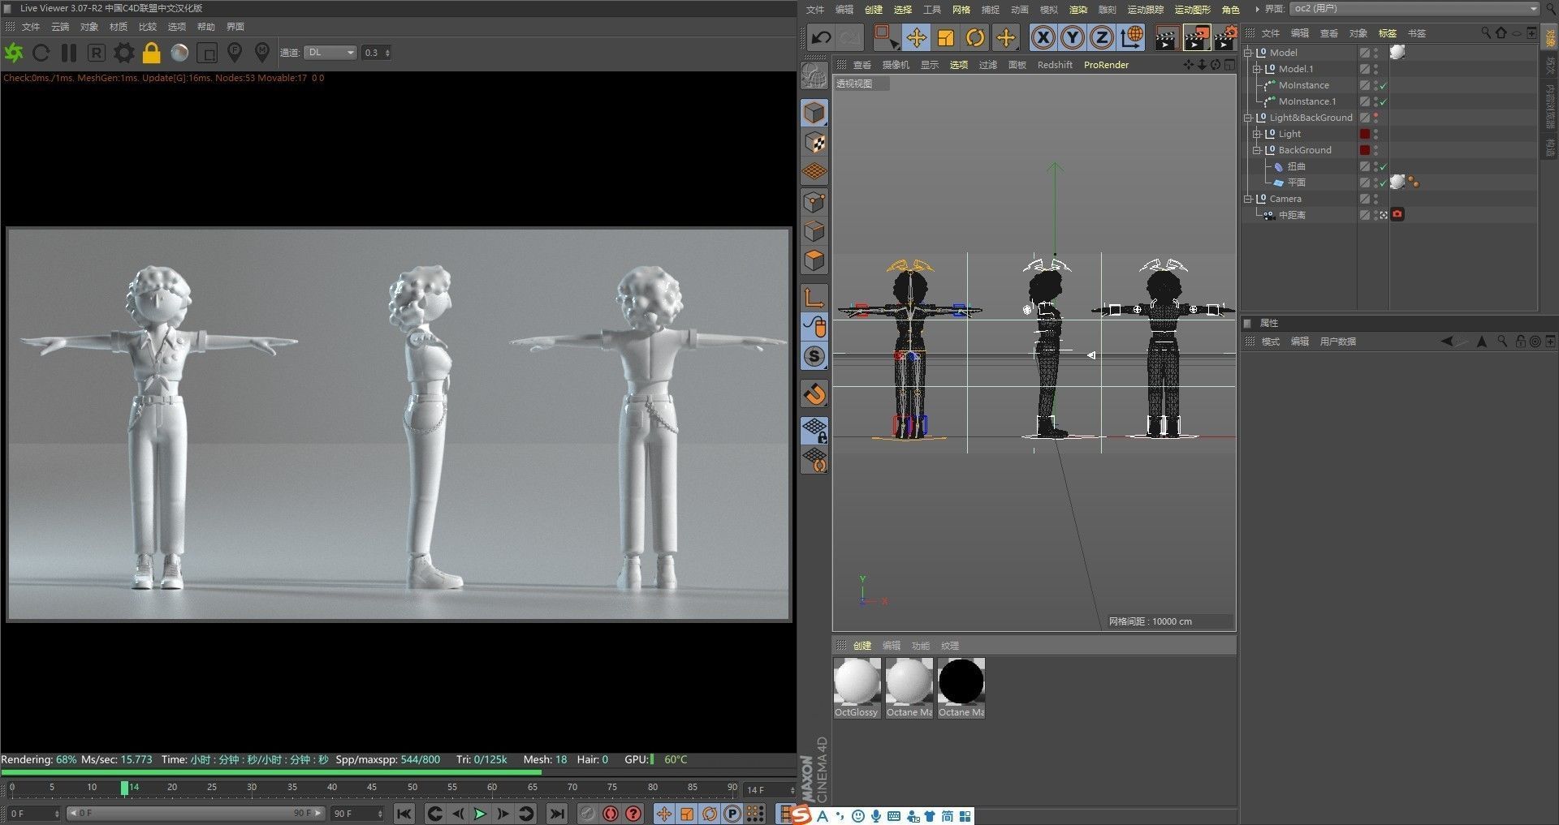
Task: Select the focus picker F pin icon
Action: coord(235,53)
